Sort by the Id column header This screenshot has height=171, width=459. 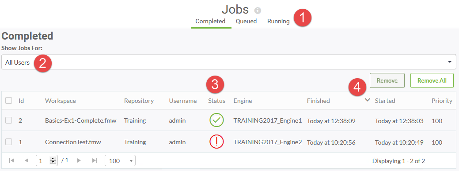pos(21,101)
